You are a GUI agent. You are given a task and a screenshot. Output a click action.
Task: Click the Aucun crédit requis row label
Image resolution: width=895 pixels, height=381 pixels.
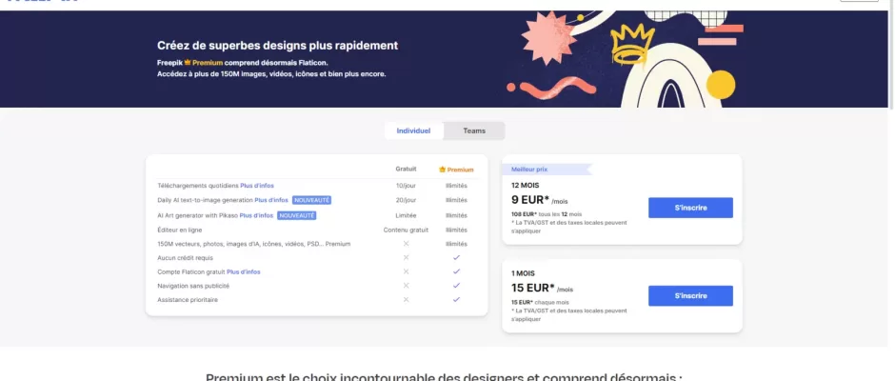click(185, 257)
